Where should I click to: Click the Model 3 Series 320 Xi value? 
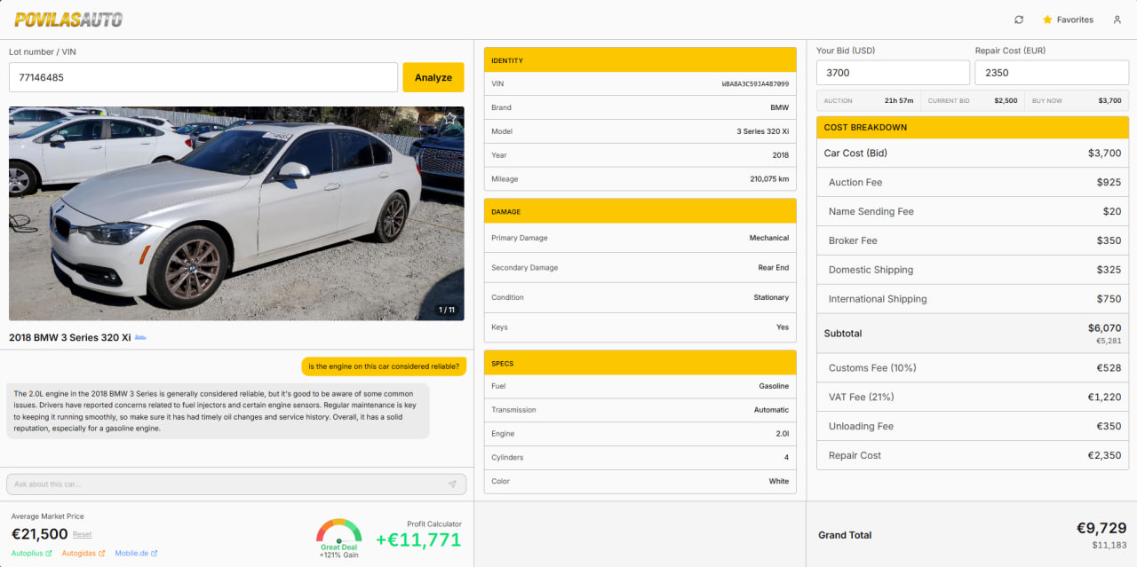[x=763, y=131]
